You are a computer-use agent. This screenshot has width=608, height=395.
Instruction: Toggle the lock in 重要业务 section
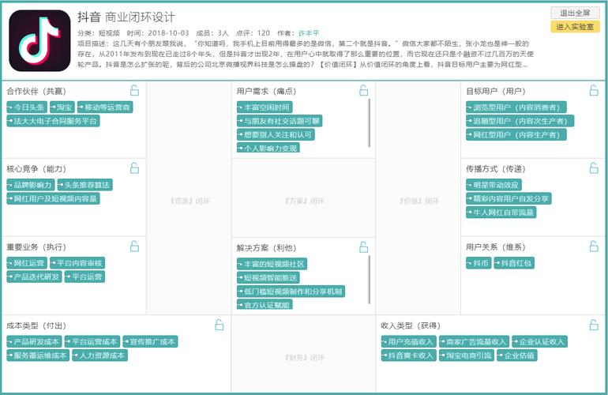tap(134, 246)
